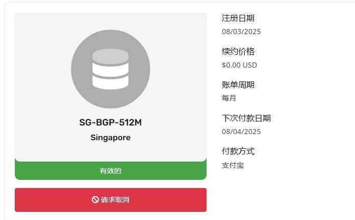The height and width of the screenshot is (220, 355).
Task: Click the 请求取消 request cancellation button
Action: pyautogui.click(x=111, y=200)
